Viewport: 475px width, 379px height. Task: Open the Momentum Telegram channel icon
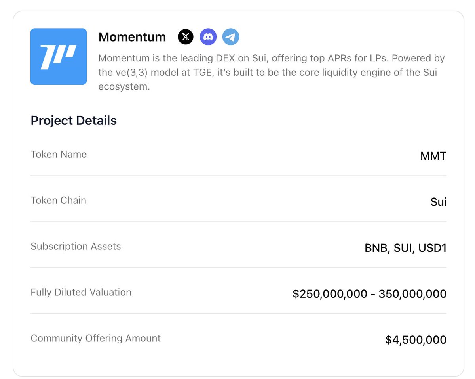pyautogui.click(x=231, y=37)
